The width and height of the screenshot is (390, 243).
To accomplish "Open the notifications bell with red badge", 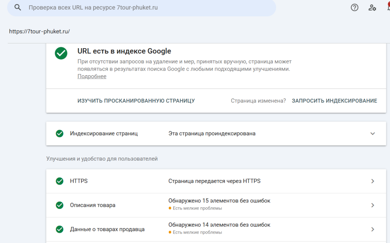I will coord(388,7).
